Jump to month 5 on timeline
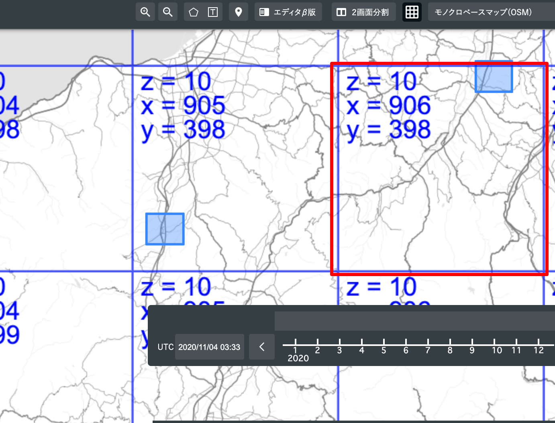 (x=384, y=350)
